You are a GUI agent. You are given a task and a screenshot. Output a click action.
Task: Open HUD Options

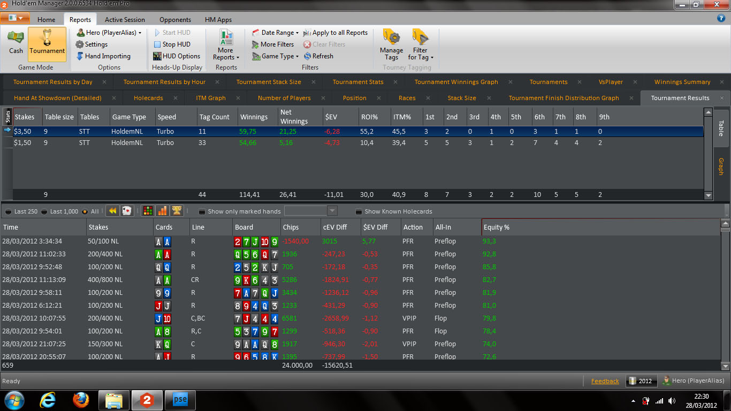(177, 56)
